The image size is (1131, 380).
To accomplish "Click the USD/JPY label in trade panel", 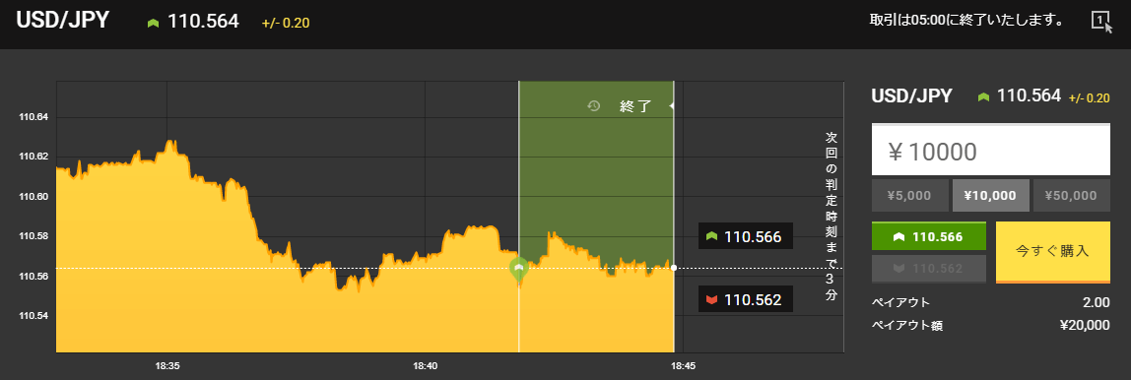I will click(911, 95).
